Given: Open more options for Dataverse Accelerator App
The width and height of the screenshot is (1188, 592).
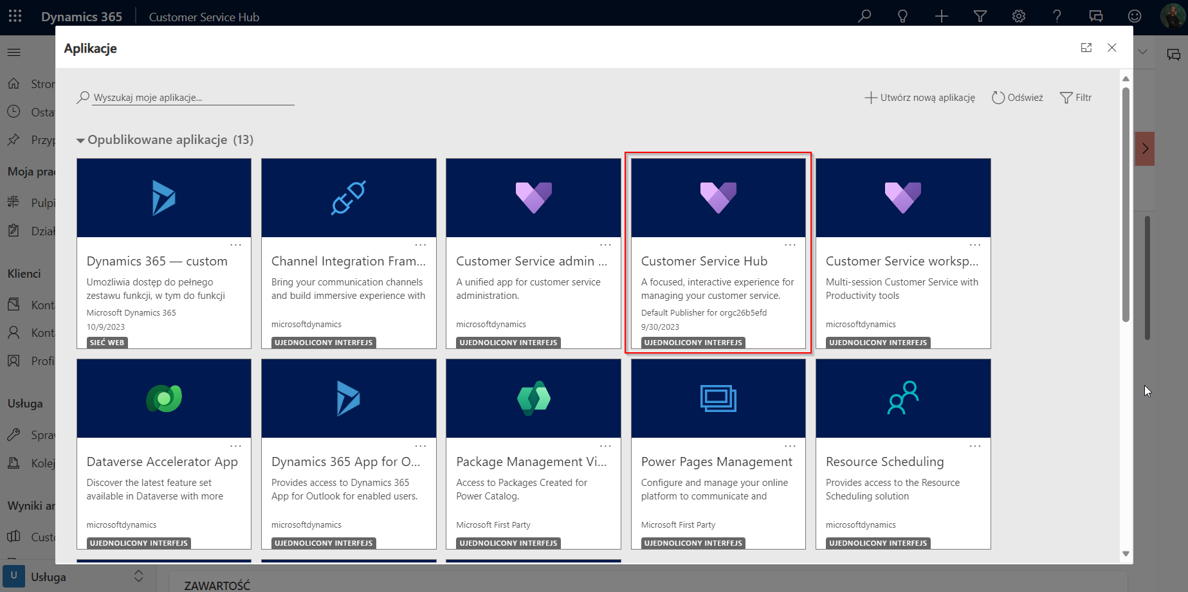Looking at the screenshot, I should [x=236, y=445].
